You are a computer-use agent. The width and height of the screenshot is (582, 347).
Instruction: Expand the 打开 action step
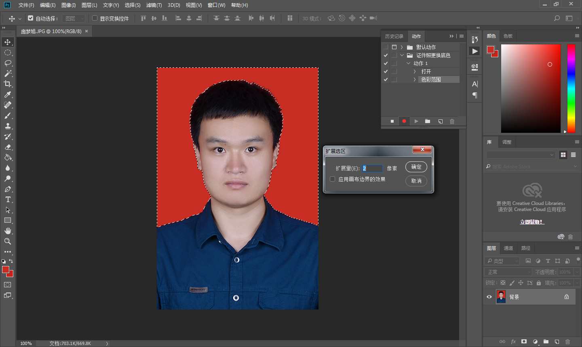415,71
